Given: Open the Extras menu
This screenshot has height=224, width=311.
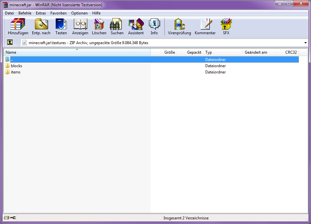Looking at the screenshot, I should tap(41, 13).
